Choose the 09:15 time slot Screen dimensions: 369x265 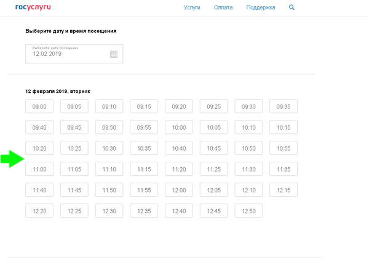tap(144, 106)
